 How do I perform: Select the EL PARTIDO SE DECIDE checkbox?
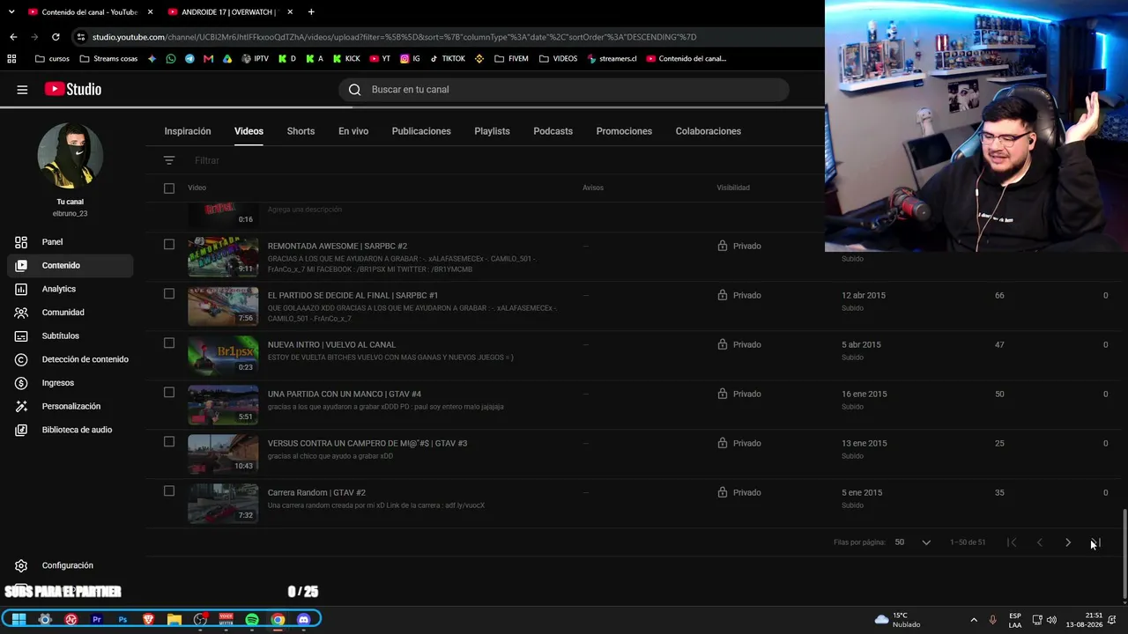[169, 293]
